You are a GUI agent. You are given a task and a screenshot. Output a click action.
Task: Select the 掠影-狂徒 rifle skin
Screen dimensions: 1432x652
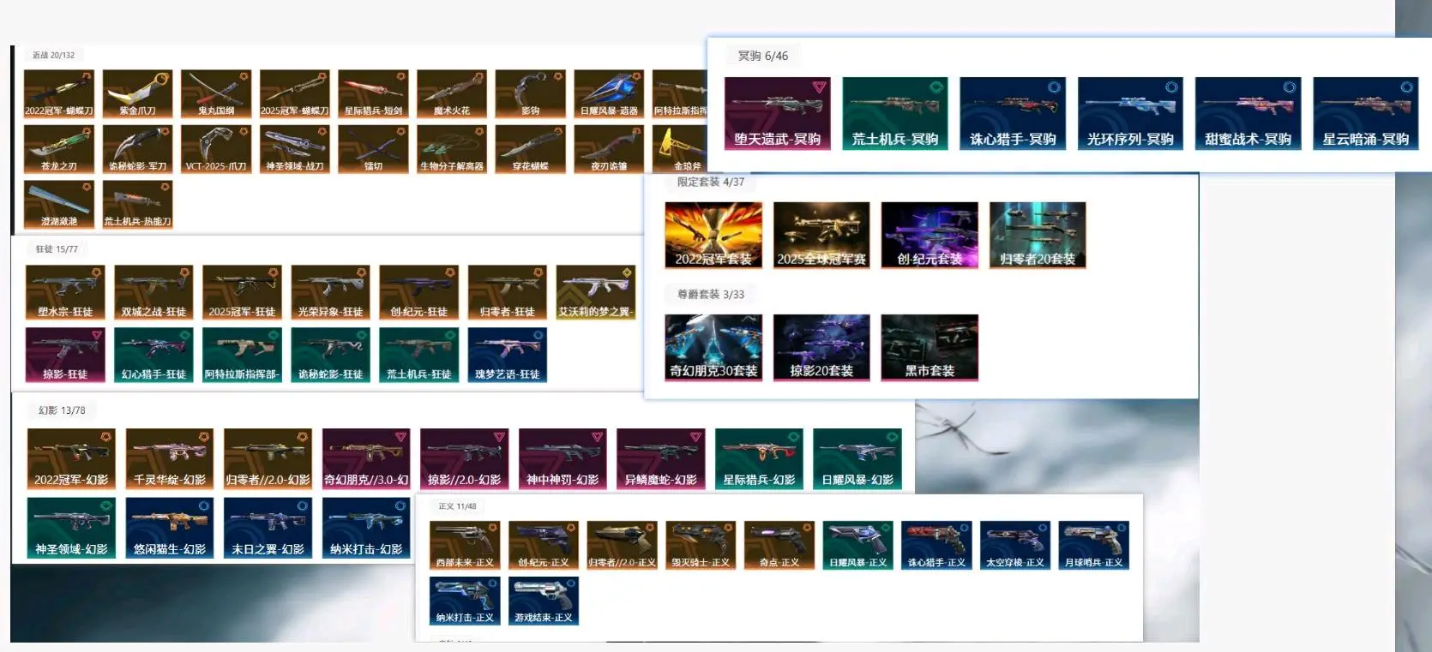[x=65, y=355]
